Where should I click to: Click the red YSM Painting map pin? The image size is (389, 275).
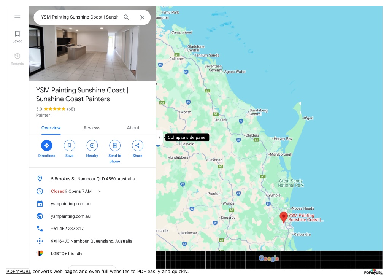284,218
